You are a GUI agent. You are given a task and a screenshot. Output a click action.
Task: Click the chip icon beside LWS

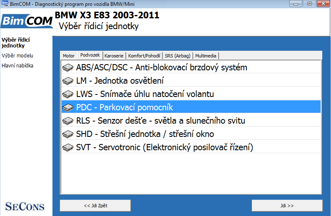(68, 94)
